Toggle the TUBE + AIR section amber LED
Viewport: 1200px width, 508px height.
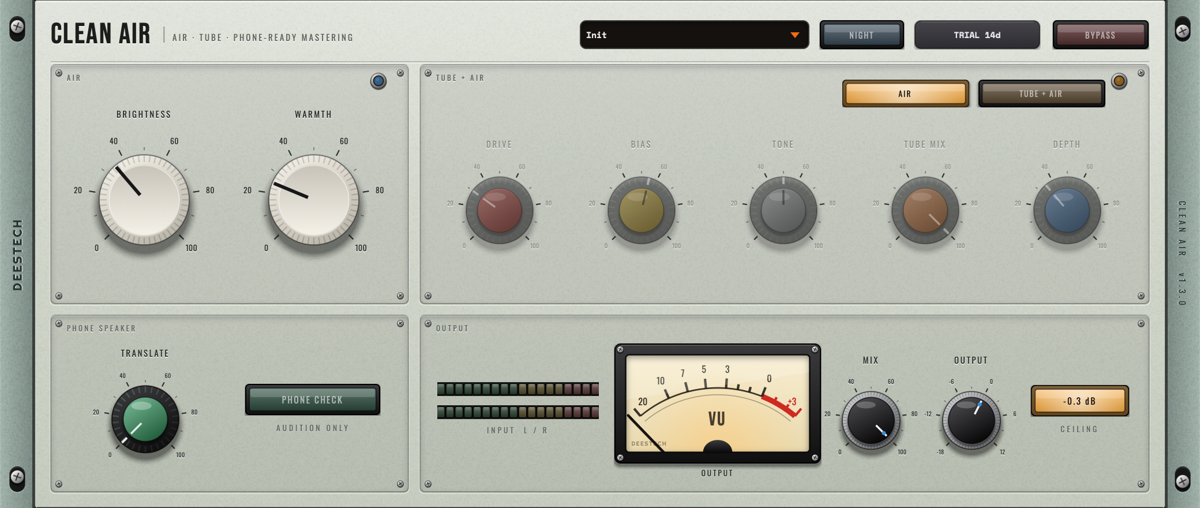(x=1119, y=81)
